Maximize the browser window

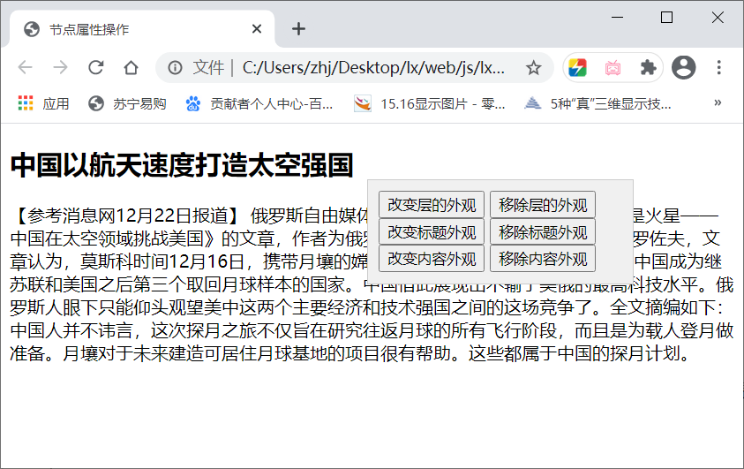(666, 18)
